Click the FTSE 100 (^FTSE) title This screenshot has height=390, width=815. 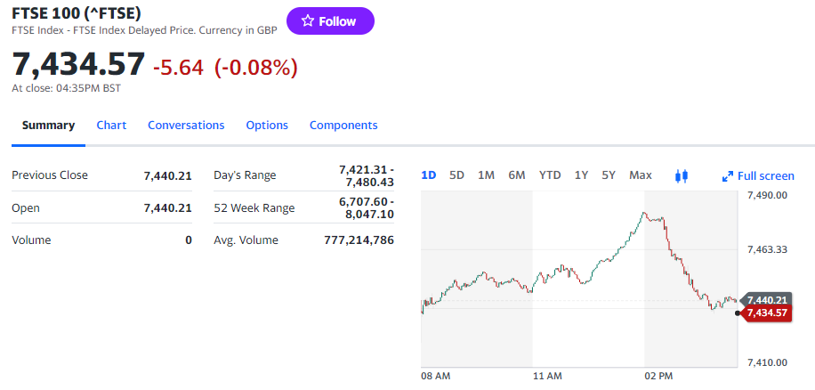(x=77, y=13)
